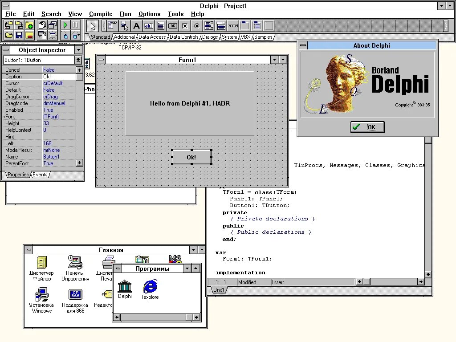Image resolution: width=456 pixels, height=342 pixels.
Task: Select the Panel component in palette
Action: point(269,26)
